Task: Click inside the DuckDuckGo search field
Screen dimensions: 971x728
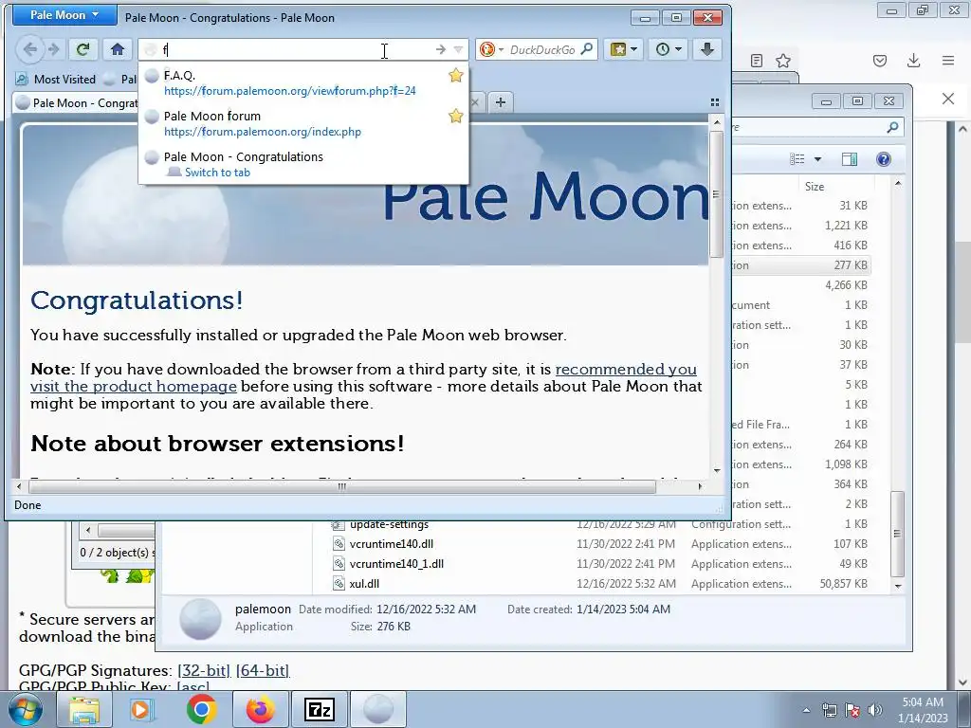Action: point(542,49)
